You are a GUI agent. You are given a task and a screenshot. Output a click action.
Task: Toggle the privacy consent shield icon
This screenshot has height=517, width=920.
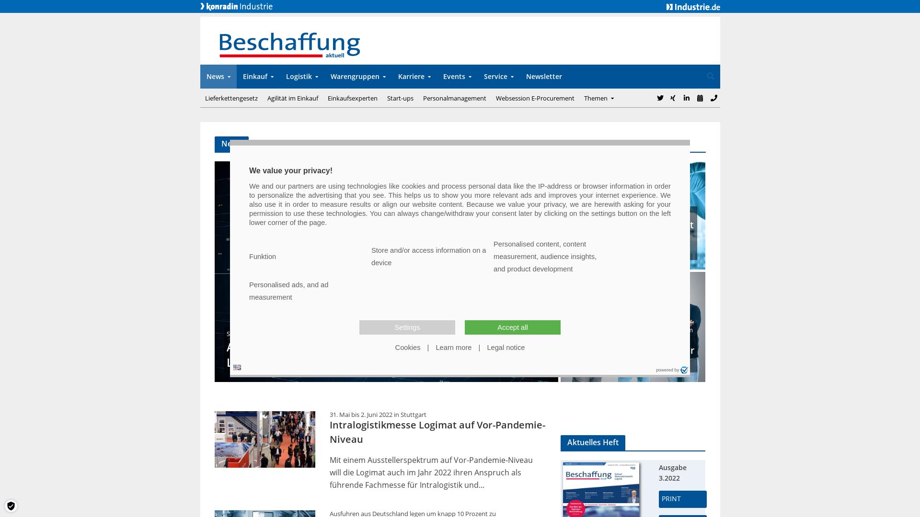click(x=11, y=506)
